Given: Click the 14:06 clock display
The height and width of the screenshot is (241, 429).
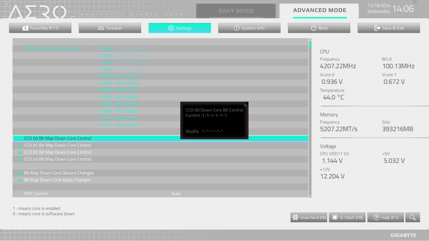Looking at the screenshot, I should 403,9.
